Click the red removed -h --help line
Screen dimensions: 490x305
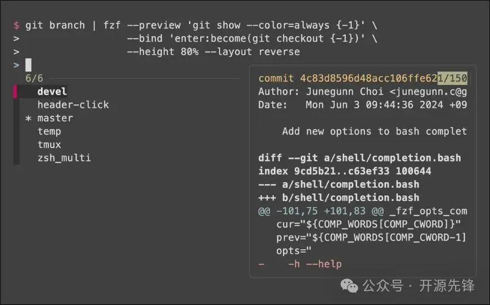click(x=314, y=264)
